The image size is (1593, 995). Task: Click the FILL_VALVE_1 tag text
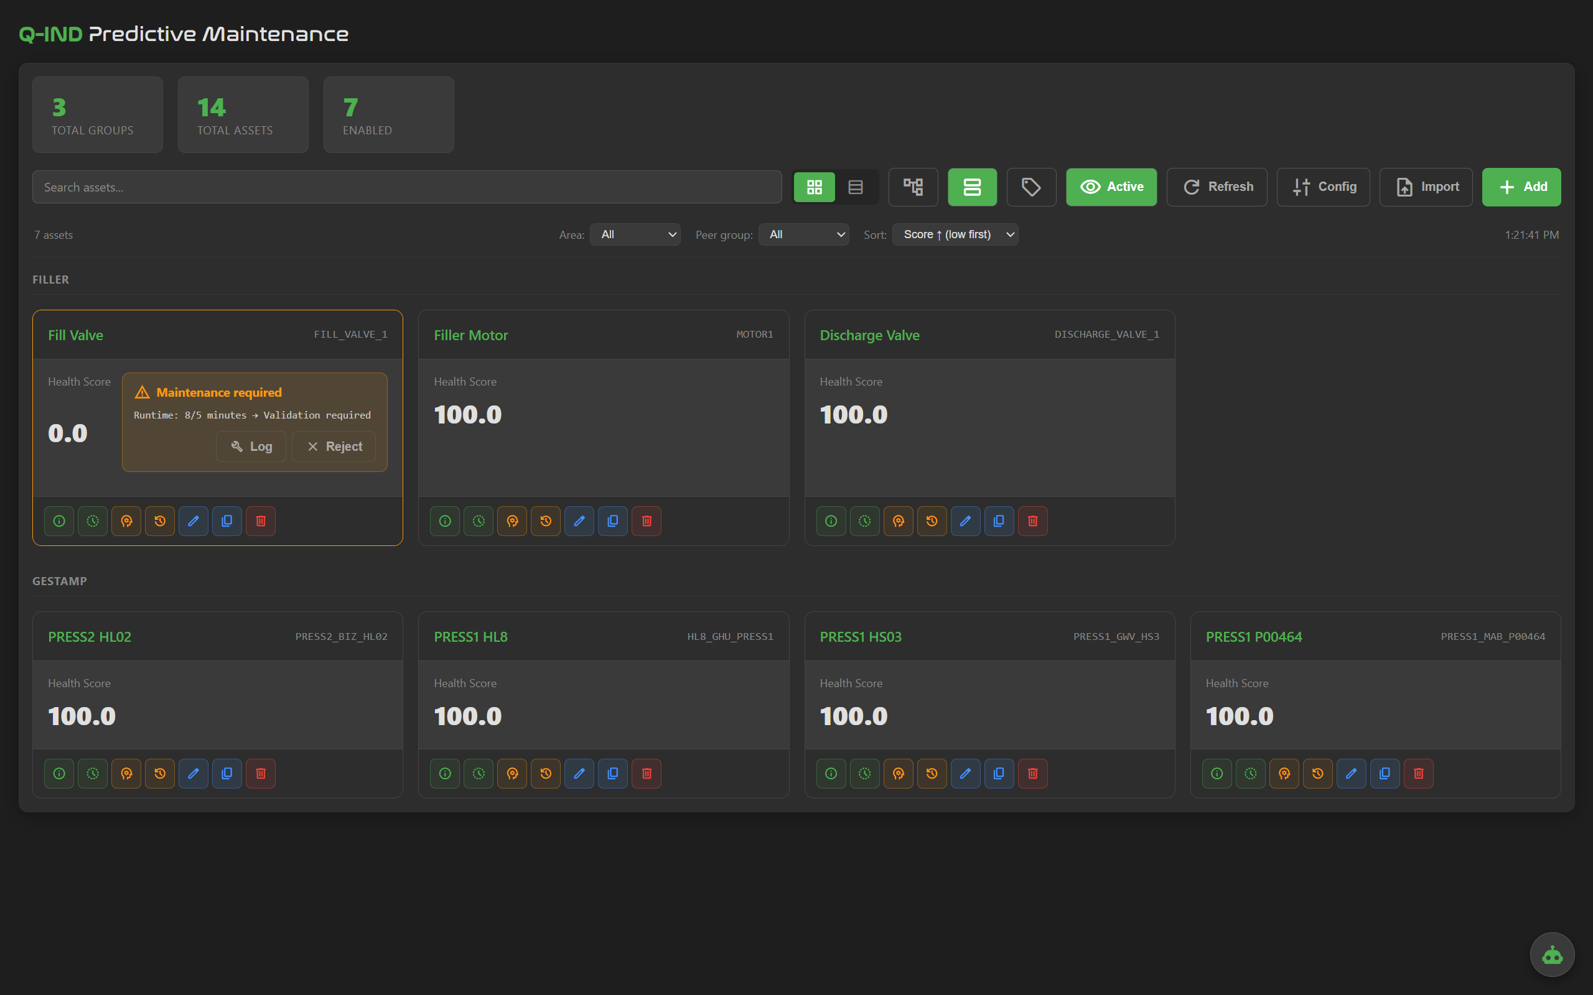tap(351, 335)
